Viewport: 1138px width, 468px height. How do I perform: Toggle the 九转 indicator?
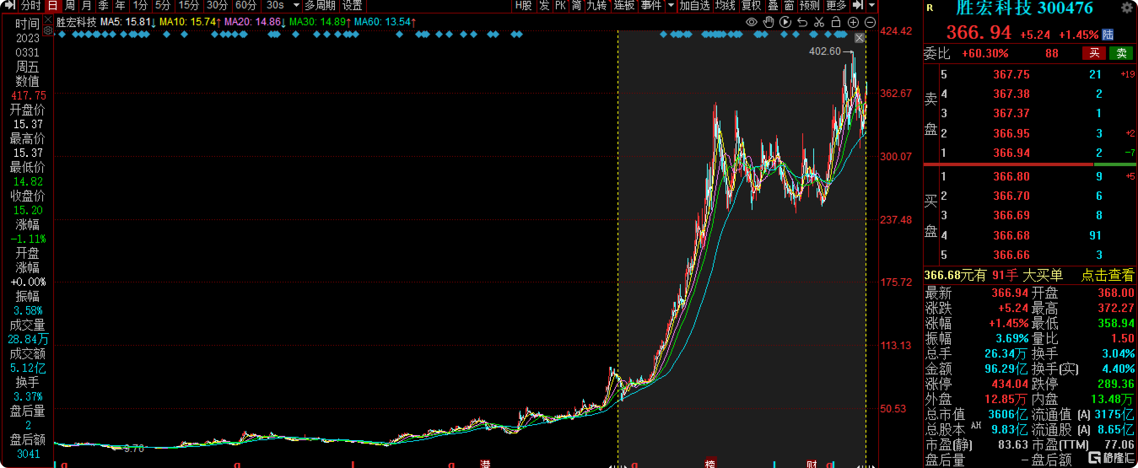(x=597, y=5)
